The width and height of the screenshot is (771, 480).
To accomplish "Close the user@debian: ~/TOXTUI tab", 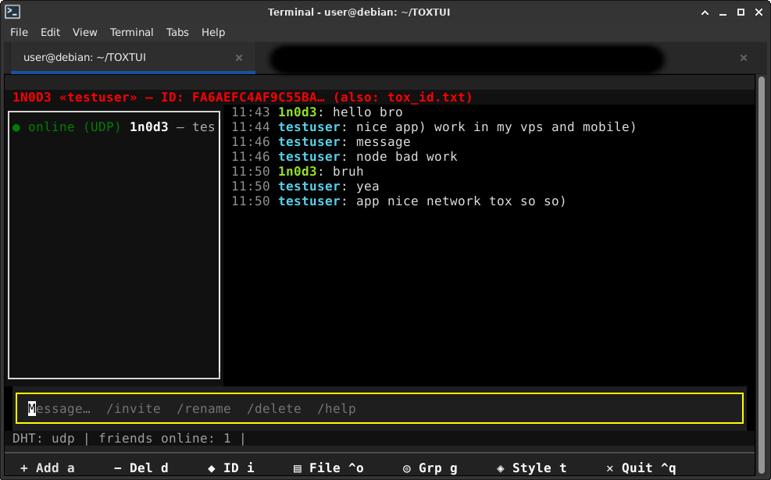I will pyautogui.click(x=239, y=58).
